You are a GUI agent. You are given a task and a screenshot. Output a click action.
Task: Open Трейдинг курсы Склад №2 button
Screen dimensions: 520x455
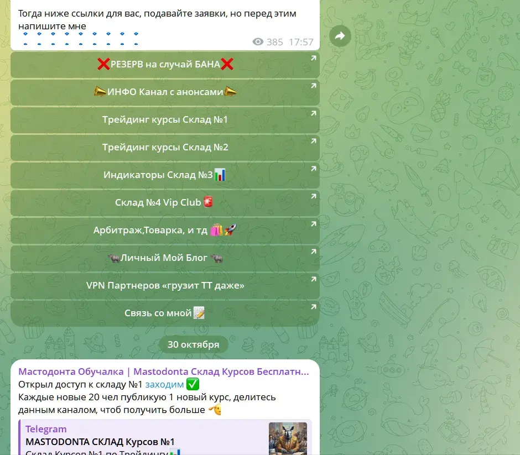[165, 147]
